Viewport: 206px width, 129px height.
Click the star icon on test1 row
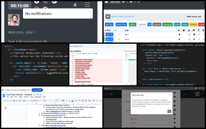[179, 35]
